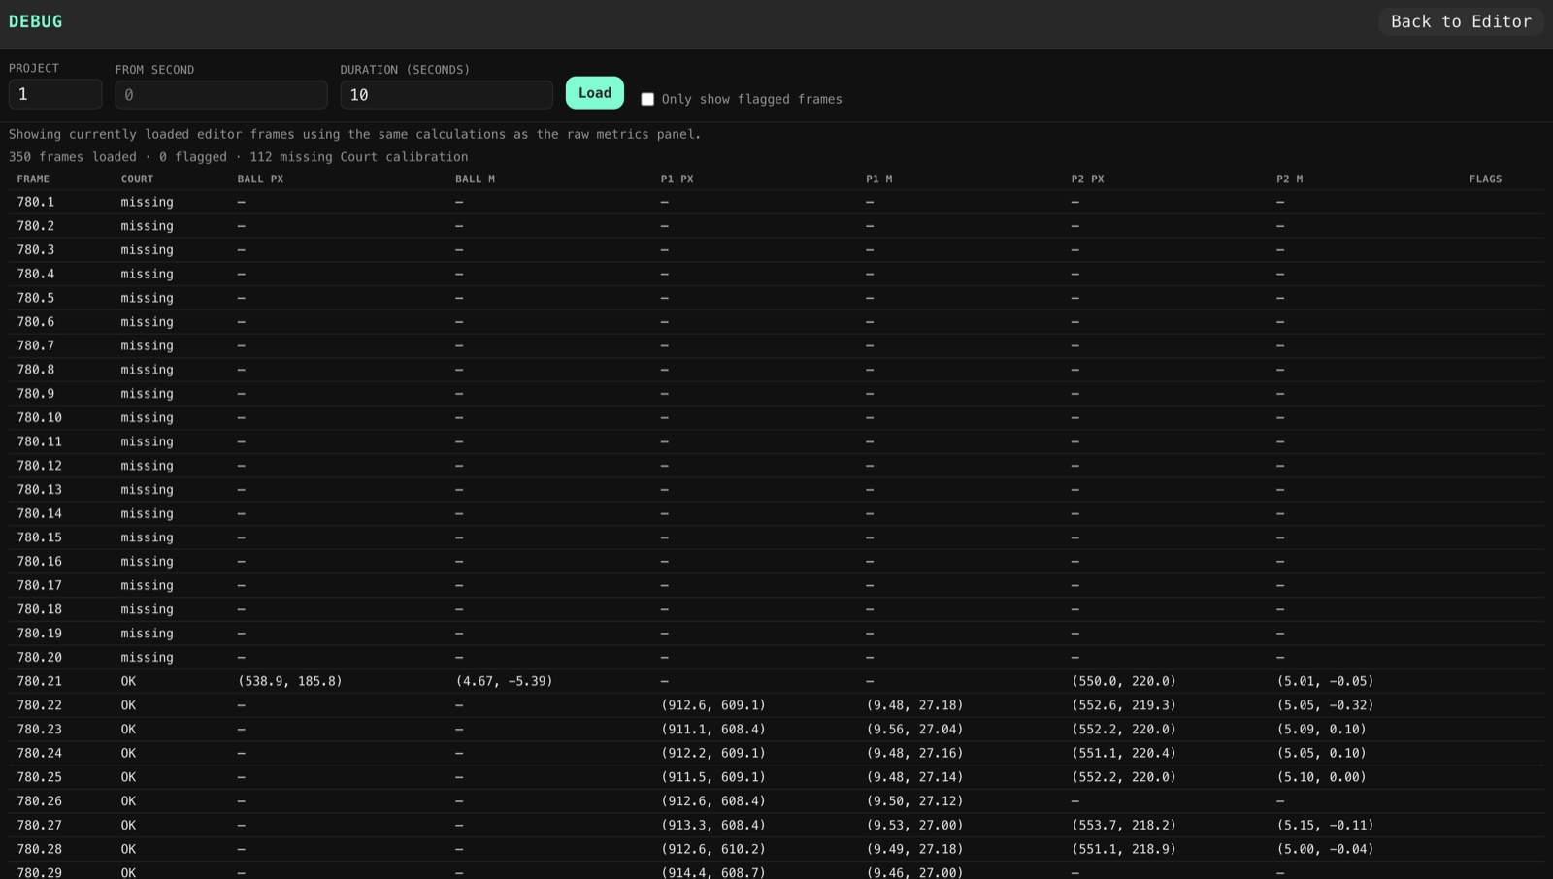This screenshot has height=879, width=1553.
Task: Focus the Project input field
Action: (55, 94)
